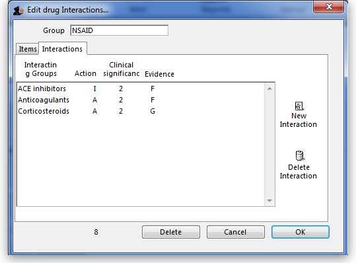Click the Delete button at bottom
The height and width of the screenshot is (263, 356).
170,232
